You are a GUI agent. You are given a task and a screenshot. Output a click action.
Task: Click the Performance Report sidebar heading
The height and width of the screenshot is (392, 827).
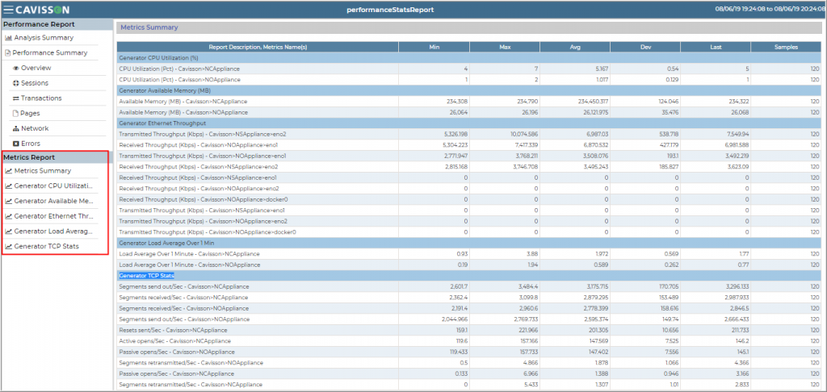(x=39, y=24)
